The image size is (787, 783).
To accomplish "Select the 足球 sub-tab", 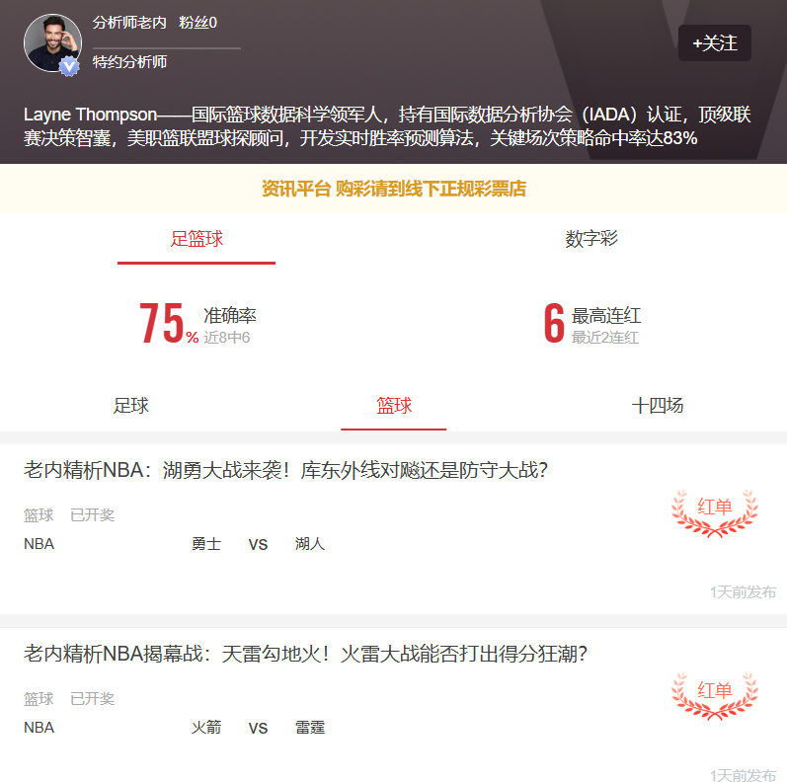I will [x=131, y=406].
